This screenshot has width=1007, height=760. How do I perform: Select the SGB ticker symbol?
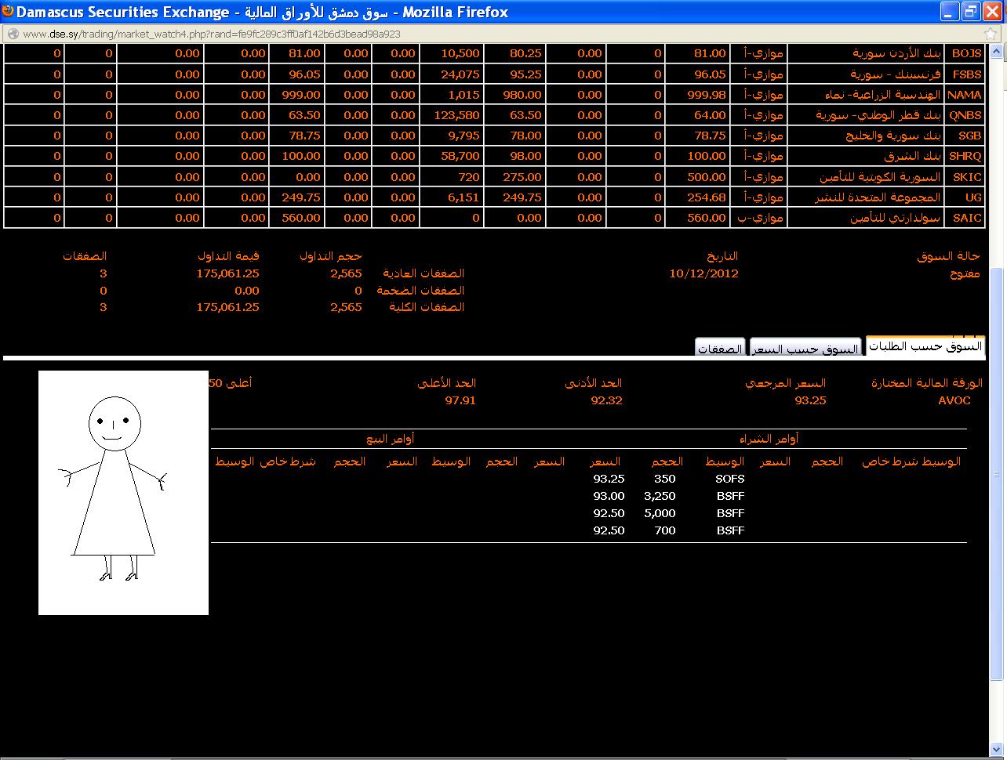[970, 136]
